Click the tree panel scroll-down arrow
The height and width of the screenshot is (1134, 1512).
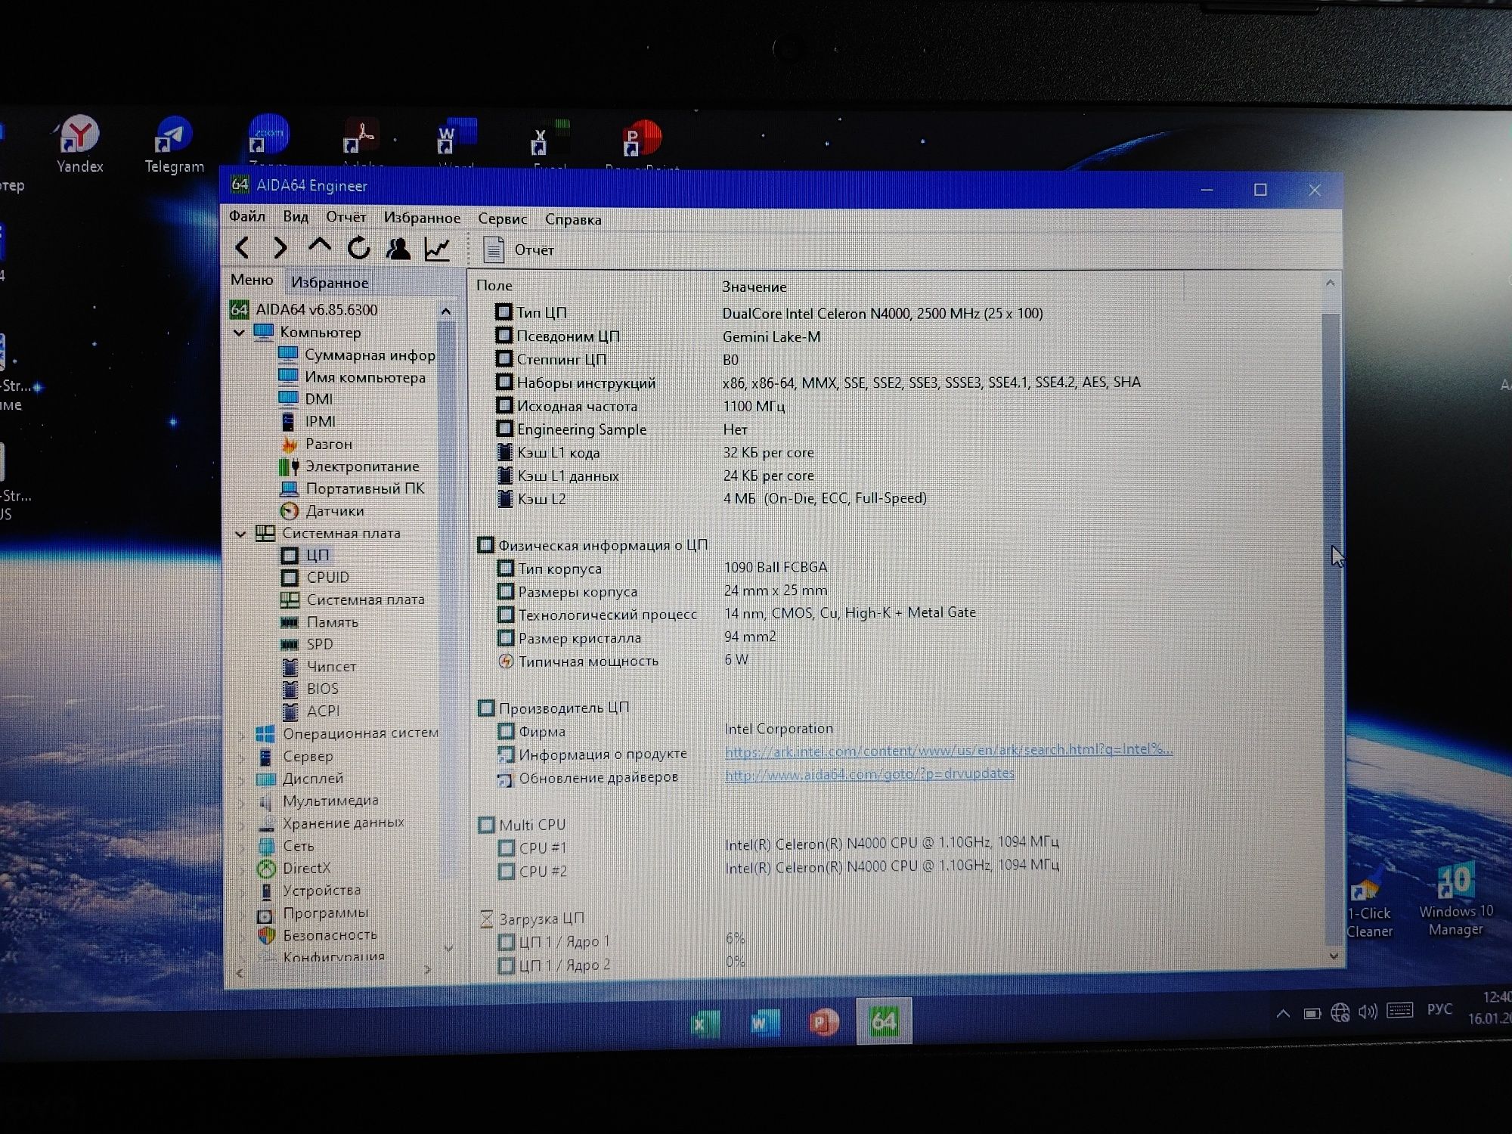(x=448, y=948)
